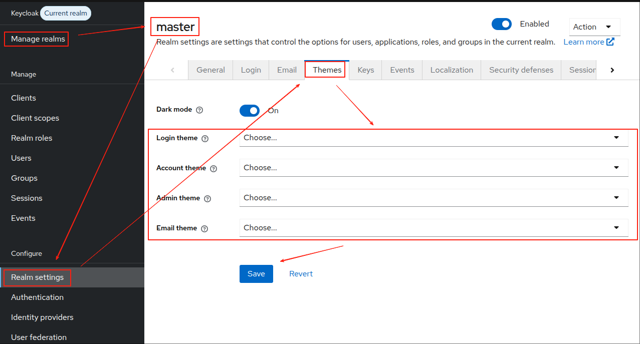The height and width of the screenshot is (344, 640).
Task: Expand the Email theme dropdown
Action: pyautogui.click(x=434, y=228)
